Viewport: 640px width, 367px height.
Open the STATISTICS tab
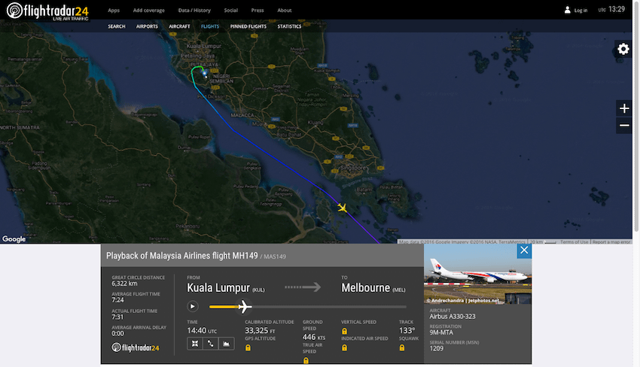click(289, 26)
